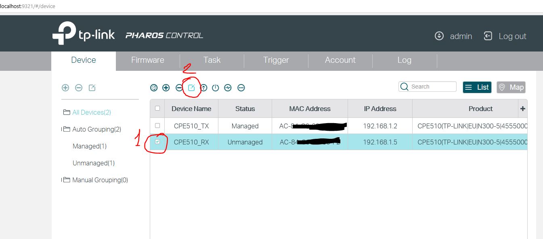Click the edit device pencil icon
Image resolution: width=543 pixels, height=239 pixels.
click(192, 88)
